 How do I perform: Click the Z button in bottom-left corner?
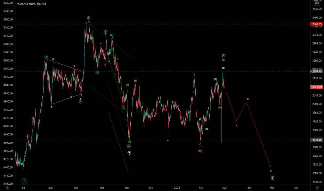click(7, 188)
